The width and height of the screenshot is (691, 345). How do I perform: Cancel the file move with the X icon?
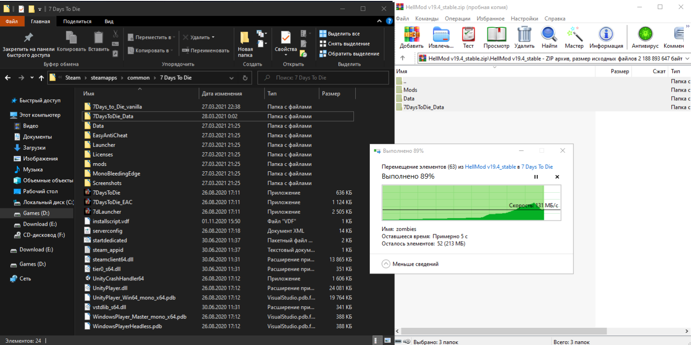pos(557,177)
